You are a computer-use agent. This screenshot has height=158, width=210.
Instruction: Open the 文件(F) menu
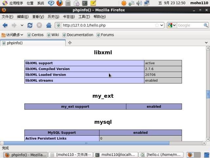(x=8, y=17)
